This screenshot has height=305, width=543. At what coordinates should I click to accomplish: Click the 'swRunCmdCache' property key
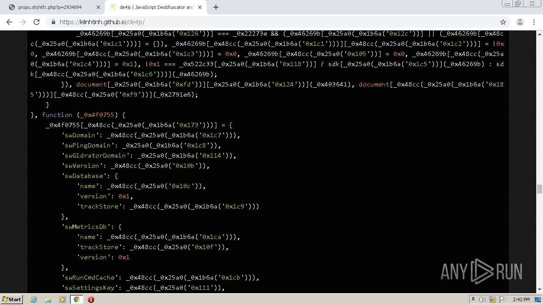click(90, 277)
